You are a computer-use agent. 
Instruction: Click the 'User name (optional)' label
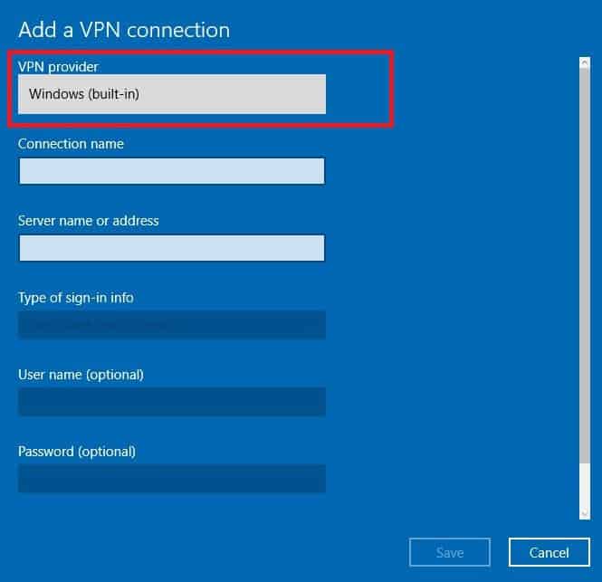point(81,375)
